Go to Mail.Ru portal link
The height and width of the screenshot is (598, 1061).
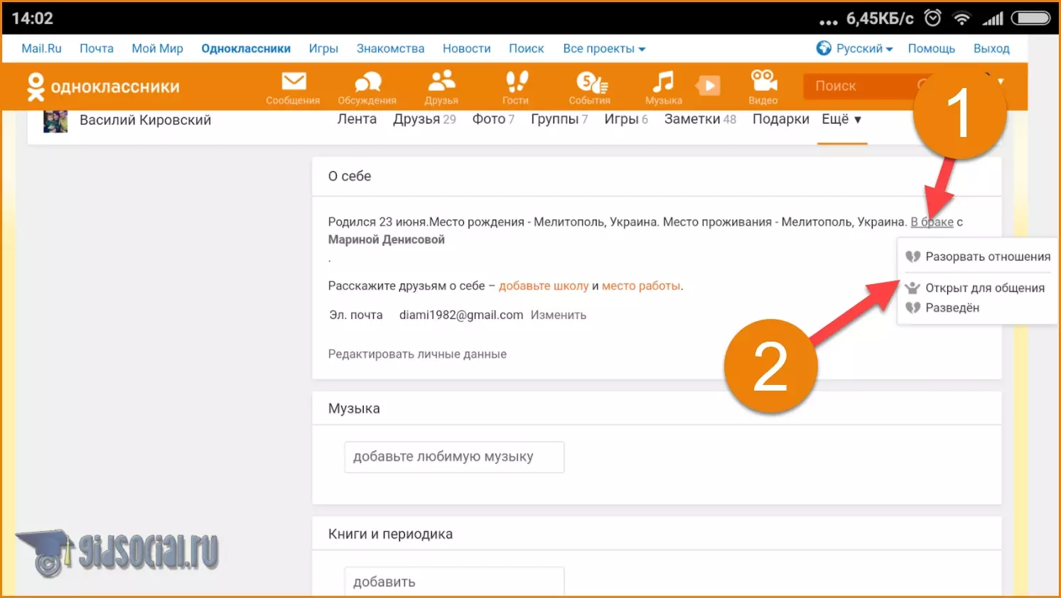pyautogui.click(x=41, y=48)
